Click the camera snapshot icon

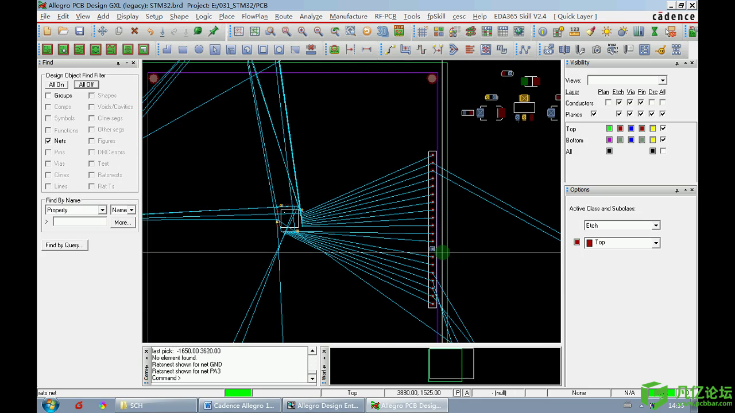[x=596, y=49]
